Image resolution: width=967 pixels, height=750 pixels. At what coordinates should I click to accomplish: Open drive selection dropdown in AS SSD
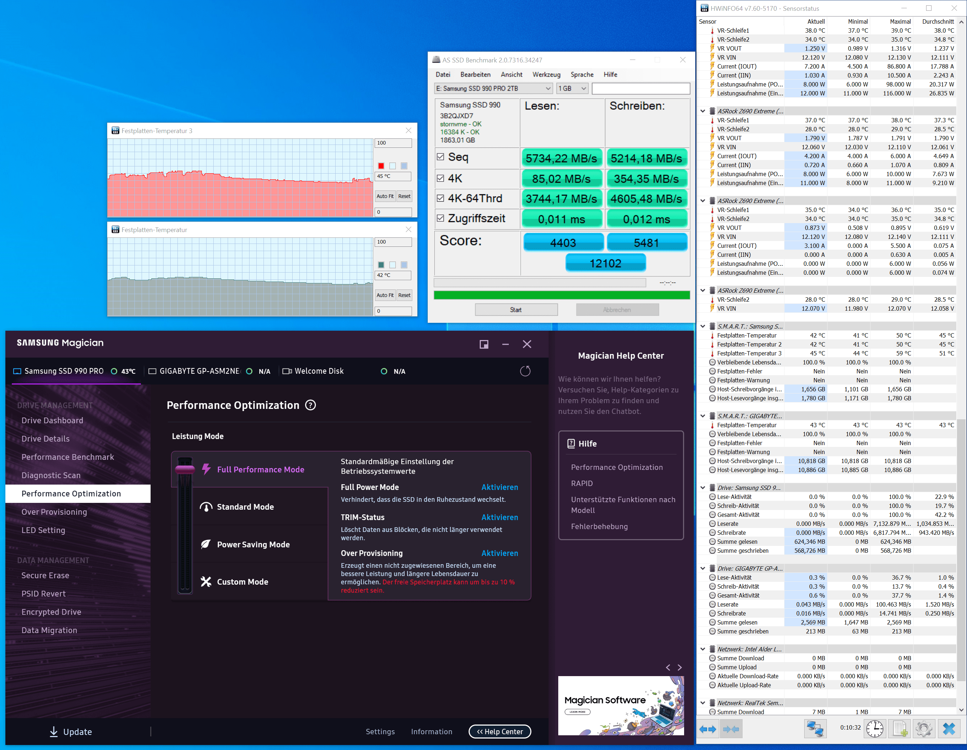click(x=493, y=88)
